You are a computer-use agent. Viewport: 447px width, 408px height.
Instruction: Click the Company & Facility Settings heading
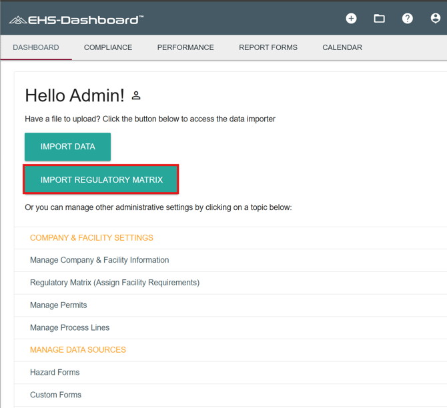pos(91,238)
